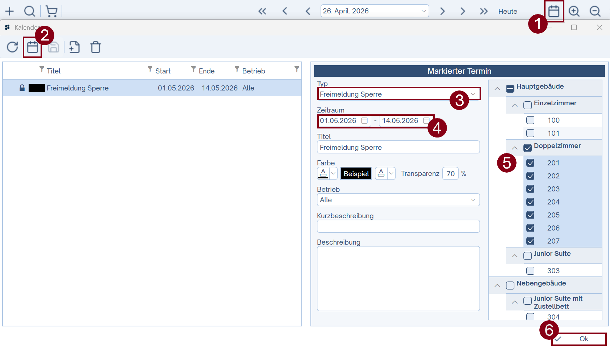This screenshot has width=610, height=351.
Task: Click the refresh icon in calendar toolbar
Action: [12, 47]
